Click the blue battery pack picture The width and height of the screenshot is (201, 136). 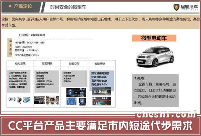[x=27, y=100]
